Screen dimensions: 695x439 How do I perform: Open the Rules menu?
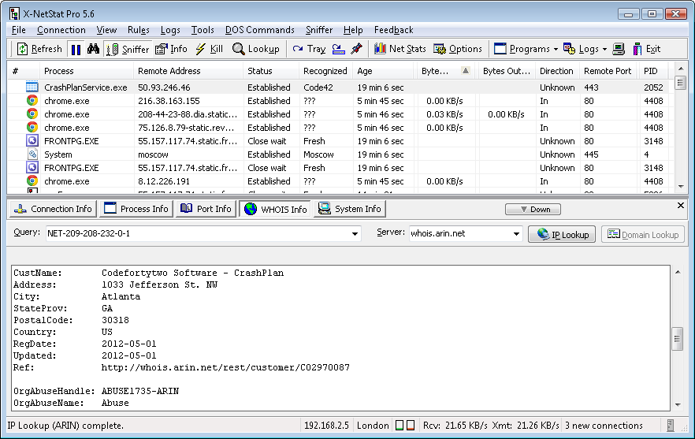click(139, 30)
